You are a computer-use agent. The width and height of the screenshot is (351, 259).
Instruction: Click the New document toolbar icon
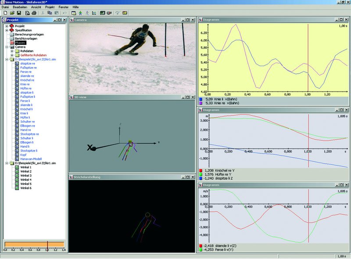point(4,13)
